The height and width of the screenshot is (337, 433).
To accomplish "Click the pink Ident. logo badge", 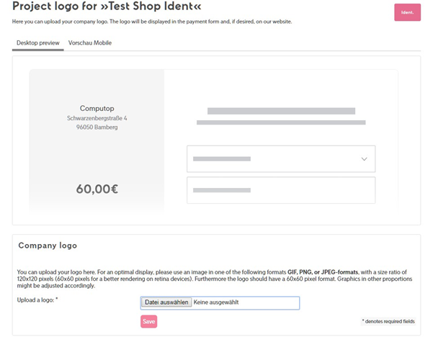I will click(407, 12).
